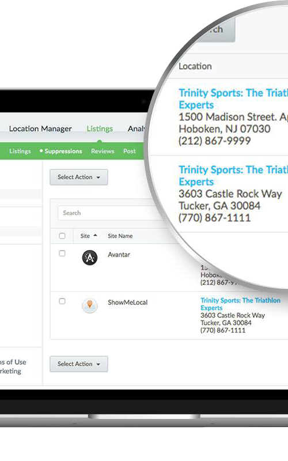Viewport: 288px width, 461px height.
Task: Open the bottom Select Action dropdown
Action: tap(79, 364)
